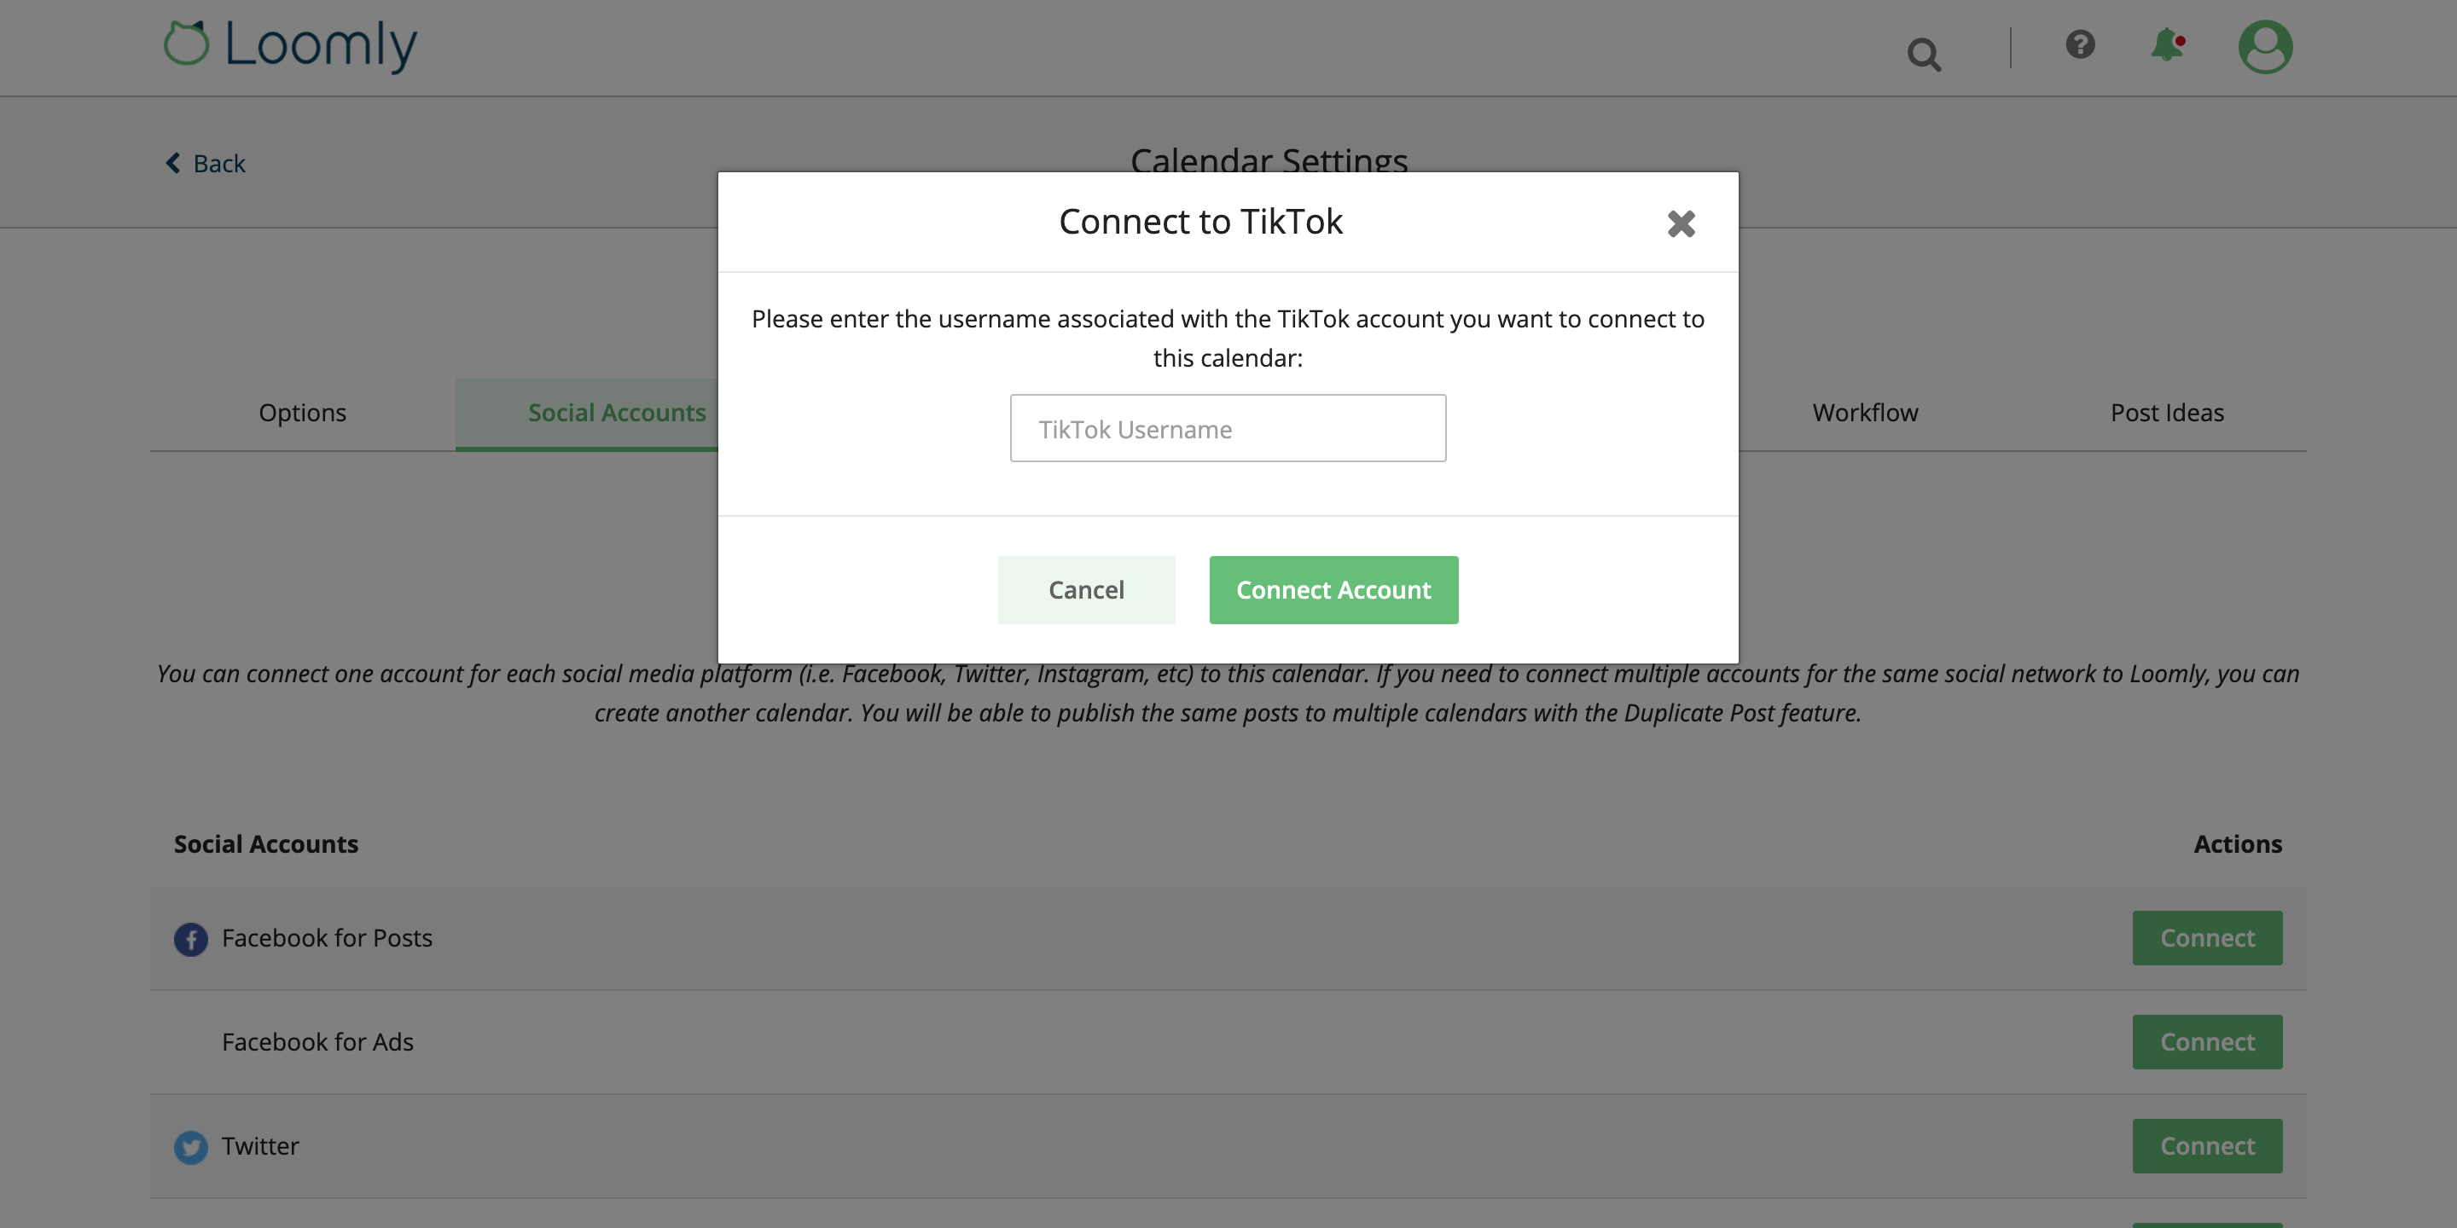This screenshot has height=1228, width=2457.
Task: Click the profile avatar icon
Action: (x=2264, y=46)
